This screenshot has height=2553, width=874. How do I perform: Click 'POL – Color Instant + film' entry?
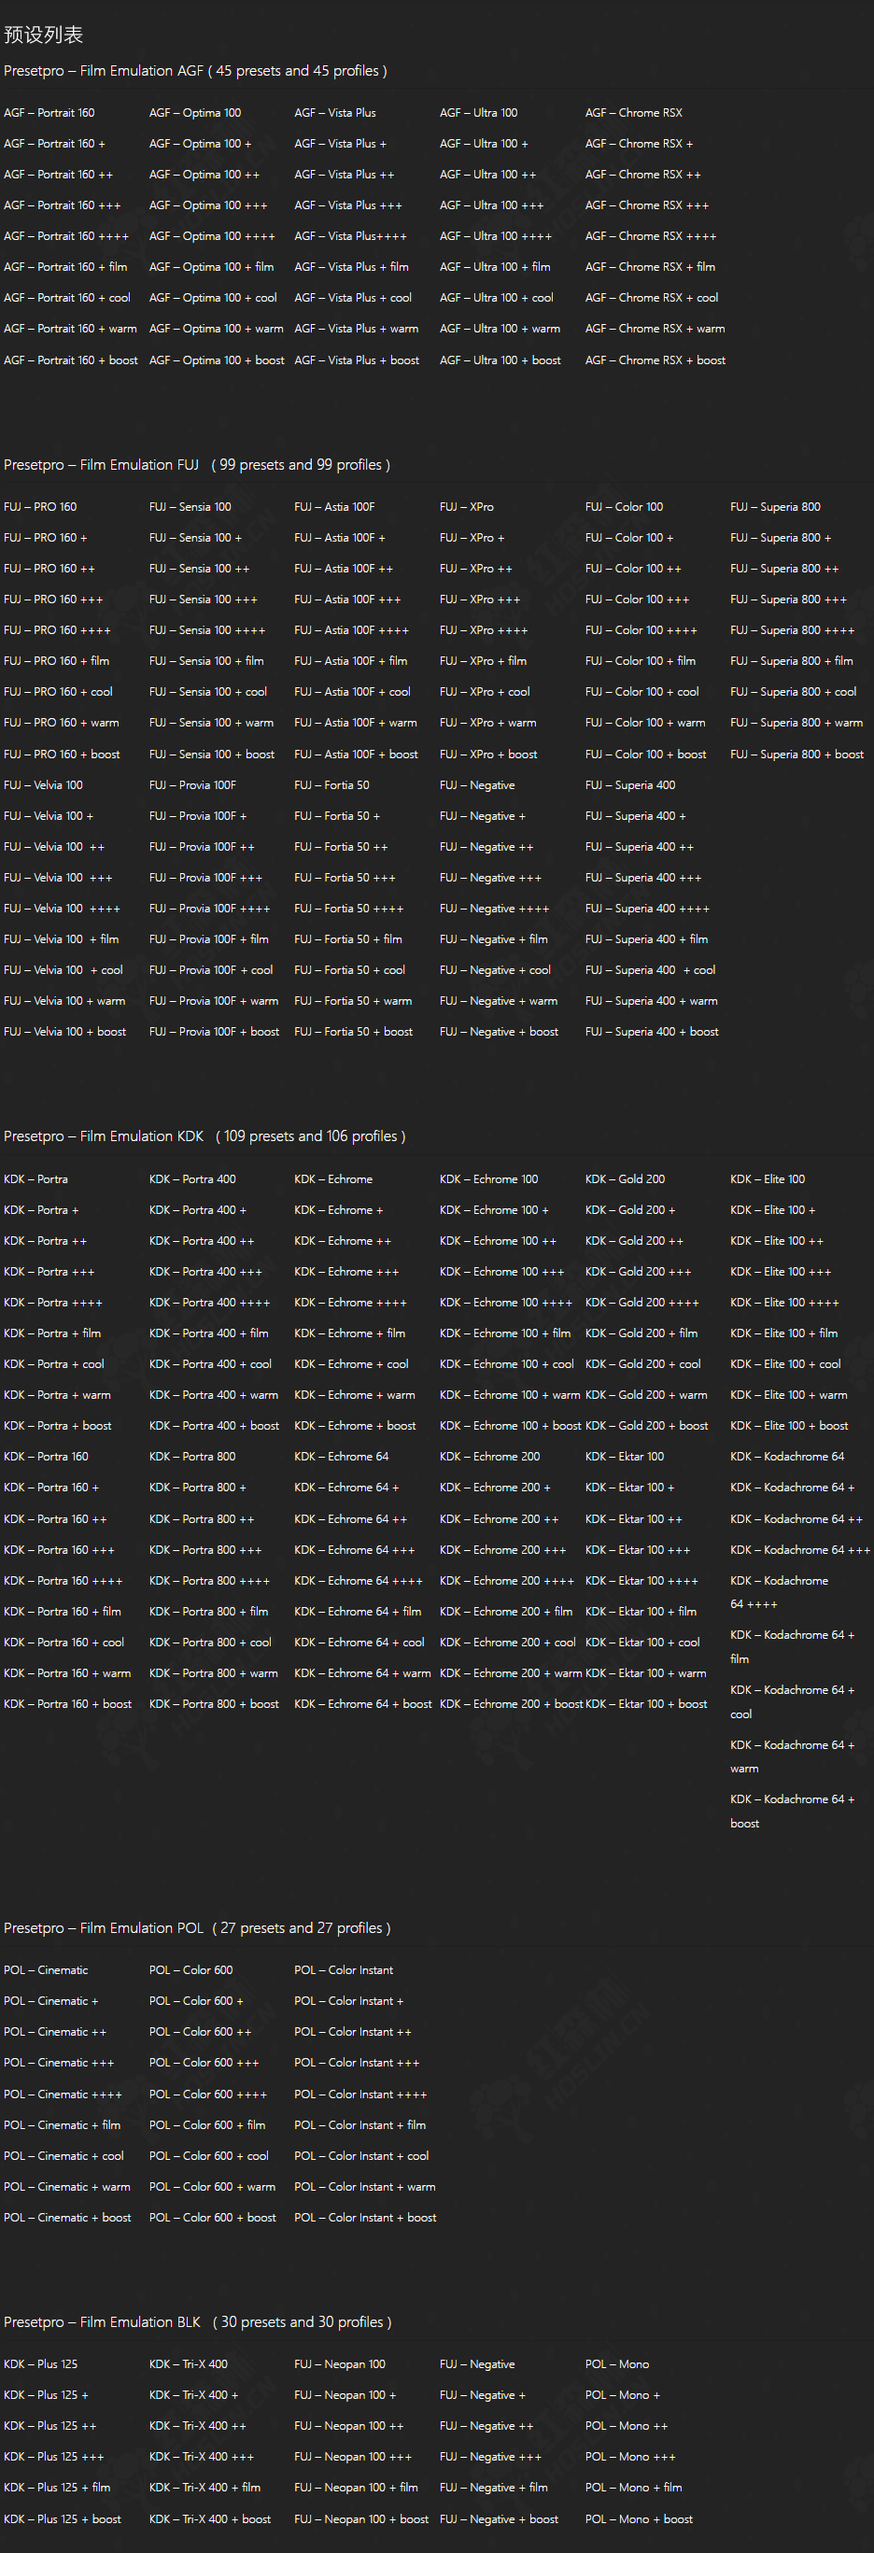tap(359, 2125)
